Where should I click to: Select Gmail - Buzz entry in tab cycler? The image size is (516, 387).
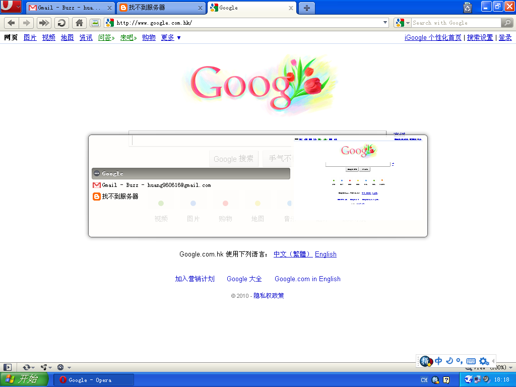click(x=191, y=185)
